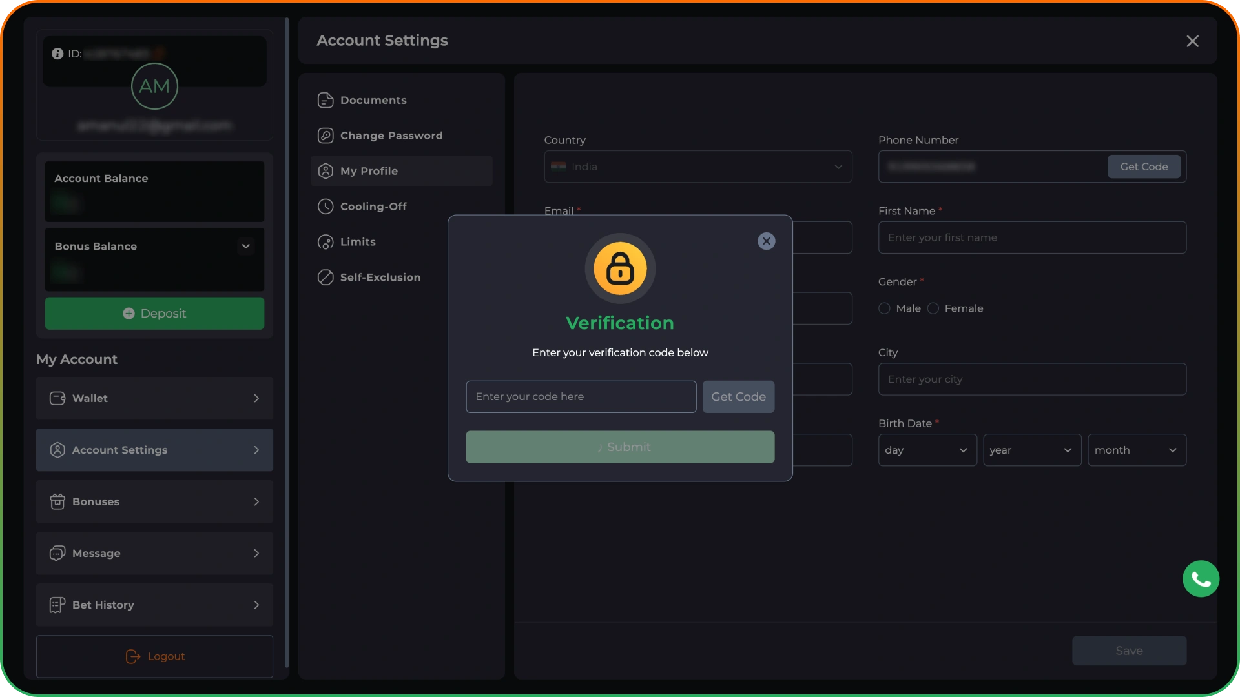Screen dimensions: 1240x697
Task: Close the Verification popup with X
Action: (x=767, y=241)
